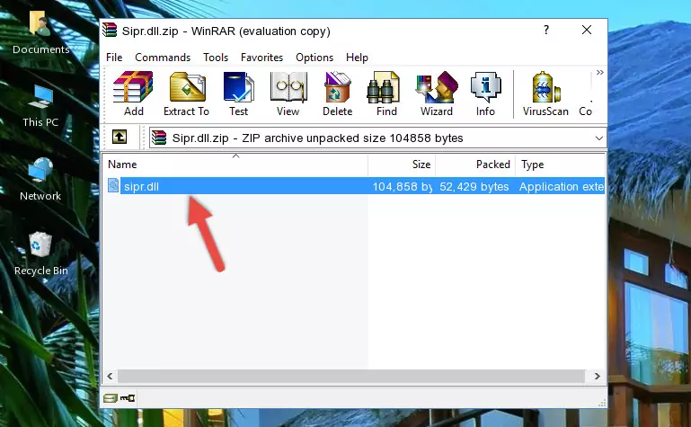Click the WinRAR title bar icon
The width and height of the screenshot is (691, 427).
click(110, 31)
